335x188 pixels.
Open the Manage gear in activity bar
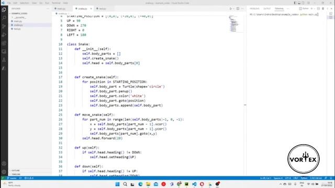(x=4, y=172)
